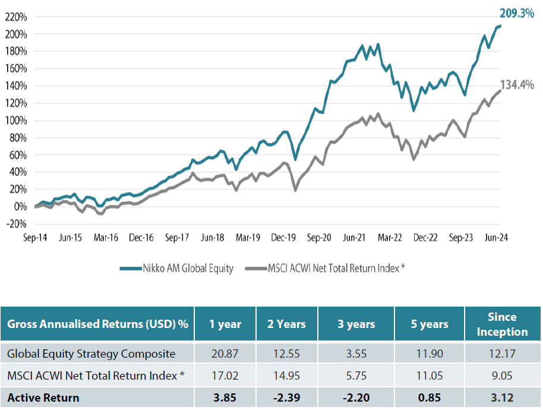Click the Mar-22 x-axis label
Image resolution: width=543 pixels, height=410 pixels.
pos(390,238)
